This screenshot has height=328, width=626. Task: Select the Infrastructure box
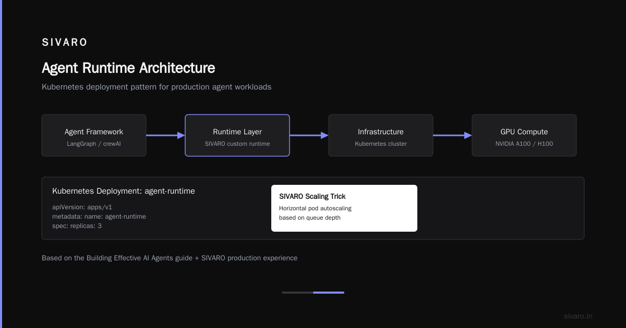coord(381,135)
